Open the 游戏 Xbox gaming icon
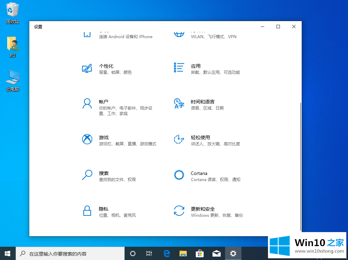The image size is (348, 260). 87,139
